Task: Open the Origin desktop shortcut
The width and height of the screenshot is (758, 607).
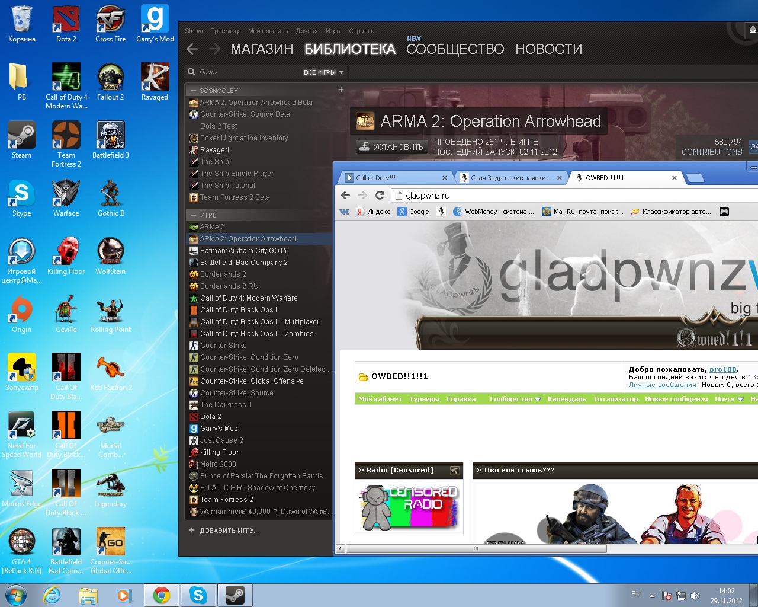Action: [x=22, y=314]
